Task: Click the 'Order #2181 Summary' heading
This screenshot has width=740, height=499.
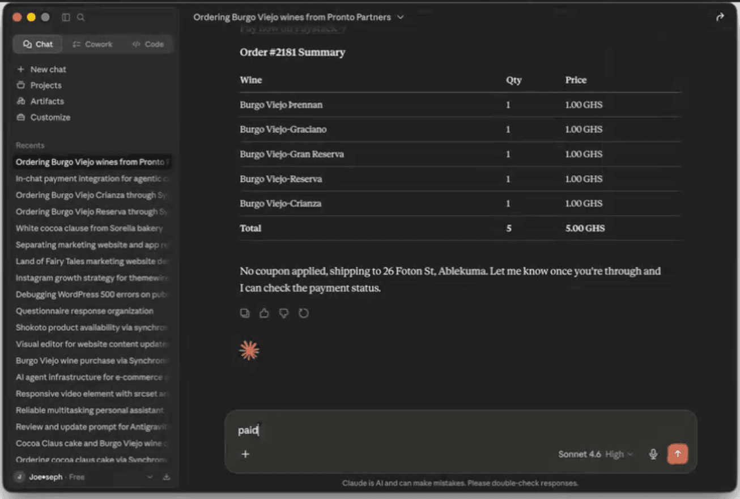Action: click(292, 52)
